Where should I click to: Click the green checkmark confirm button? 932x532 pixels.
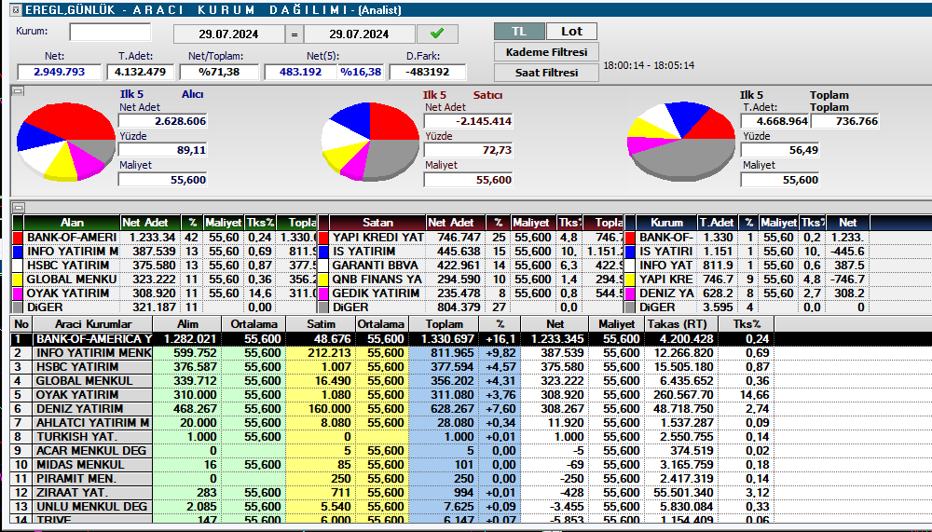437,34
